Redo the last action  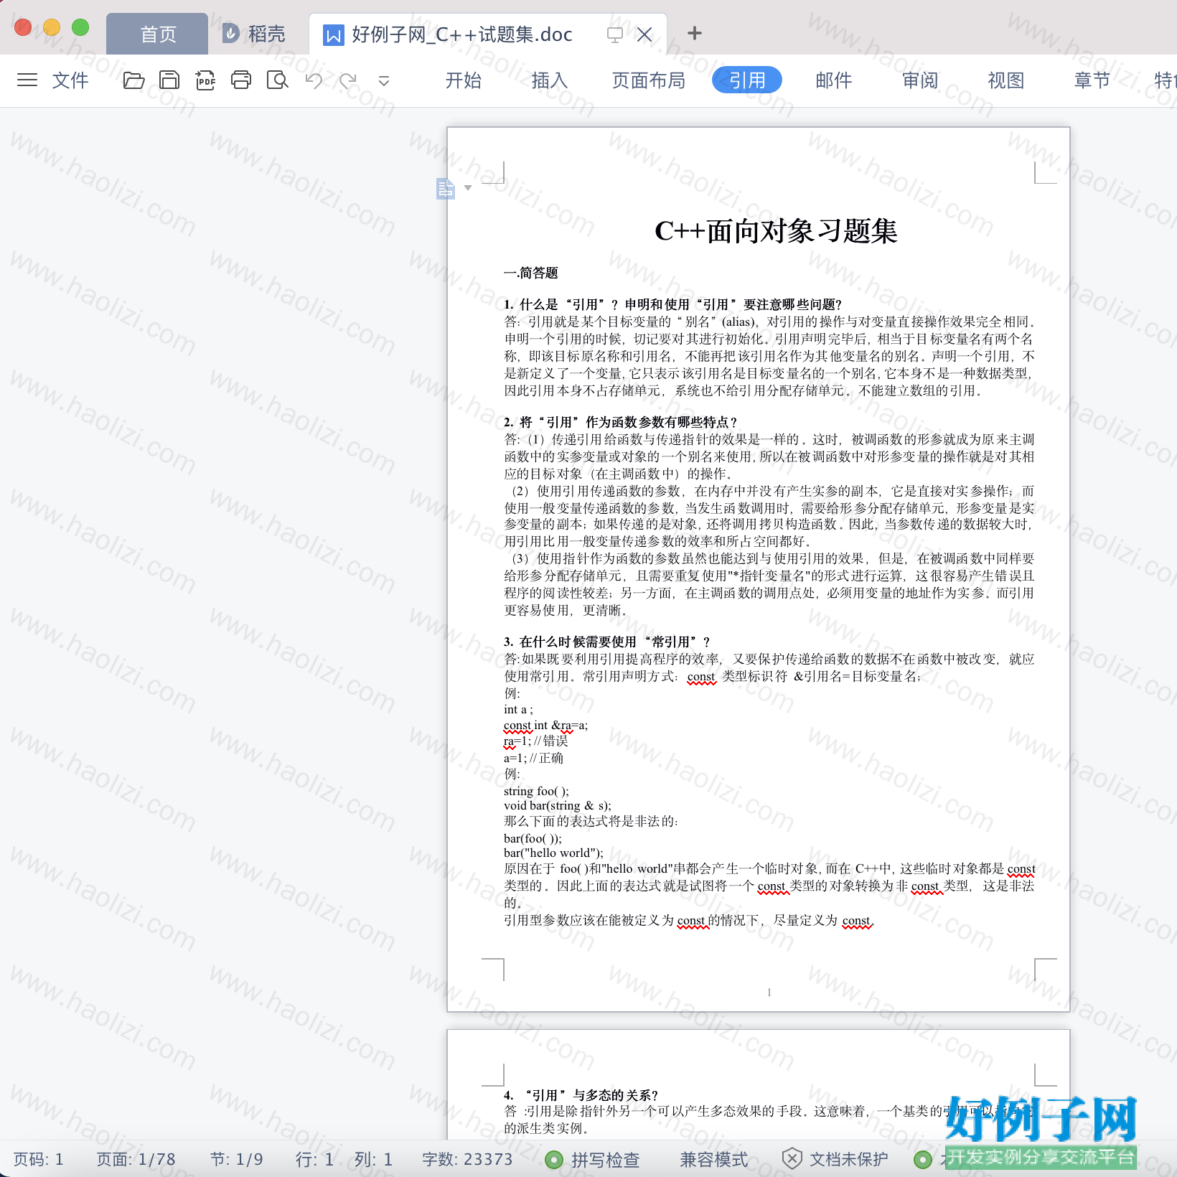pyautogui.click(x=348, y=80)
